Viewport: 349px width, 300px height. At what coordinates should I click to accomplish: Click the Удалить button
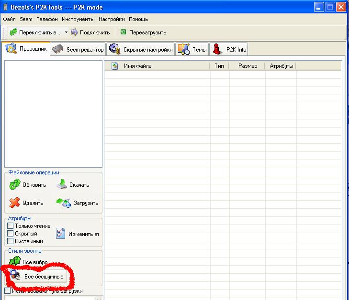pyautogui.click(x=26, y=203)
